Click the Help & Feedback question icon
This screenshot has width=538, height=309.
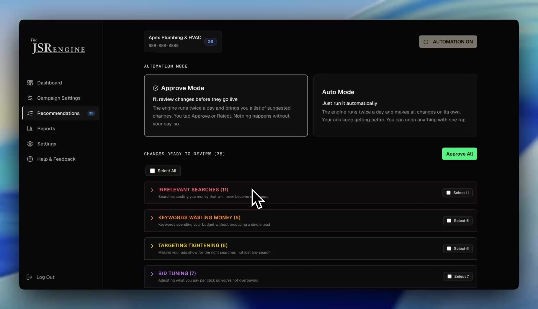click(30, 159)
